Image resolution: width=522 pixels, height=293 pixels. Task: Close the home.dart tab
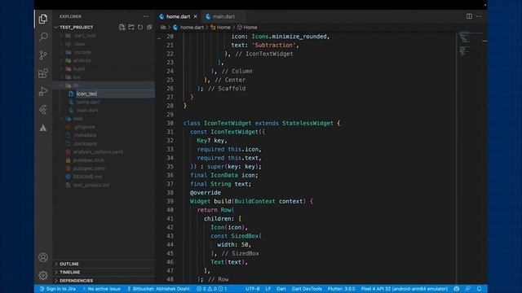196,16
